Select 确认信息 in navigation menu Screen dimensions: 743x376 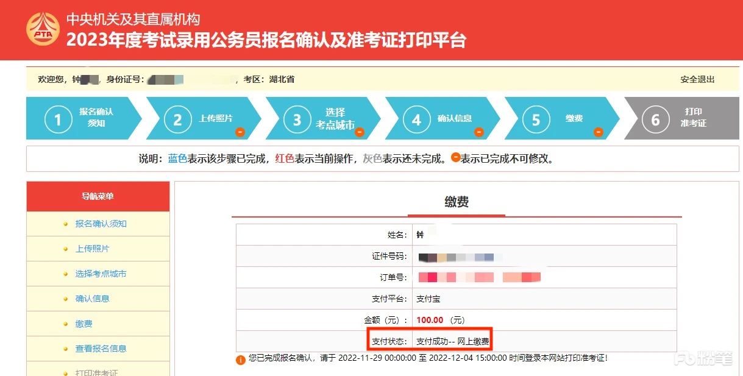point(92,299)
